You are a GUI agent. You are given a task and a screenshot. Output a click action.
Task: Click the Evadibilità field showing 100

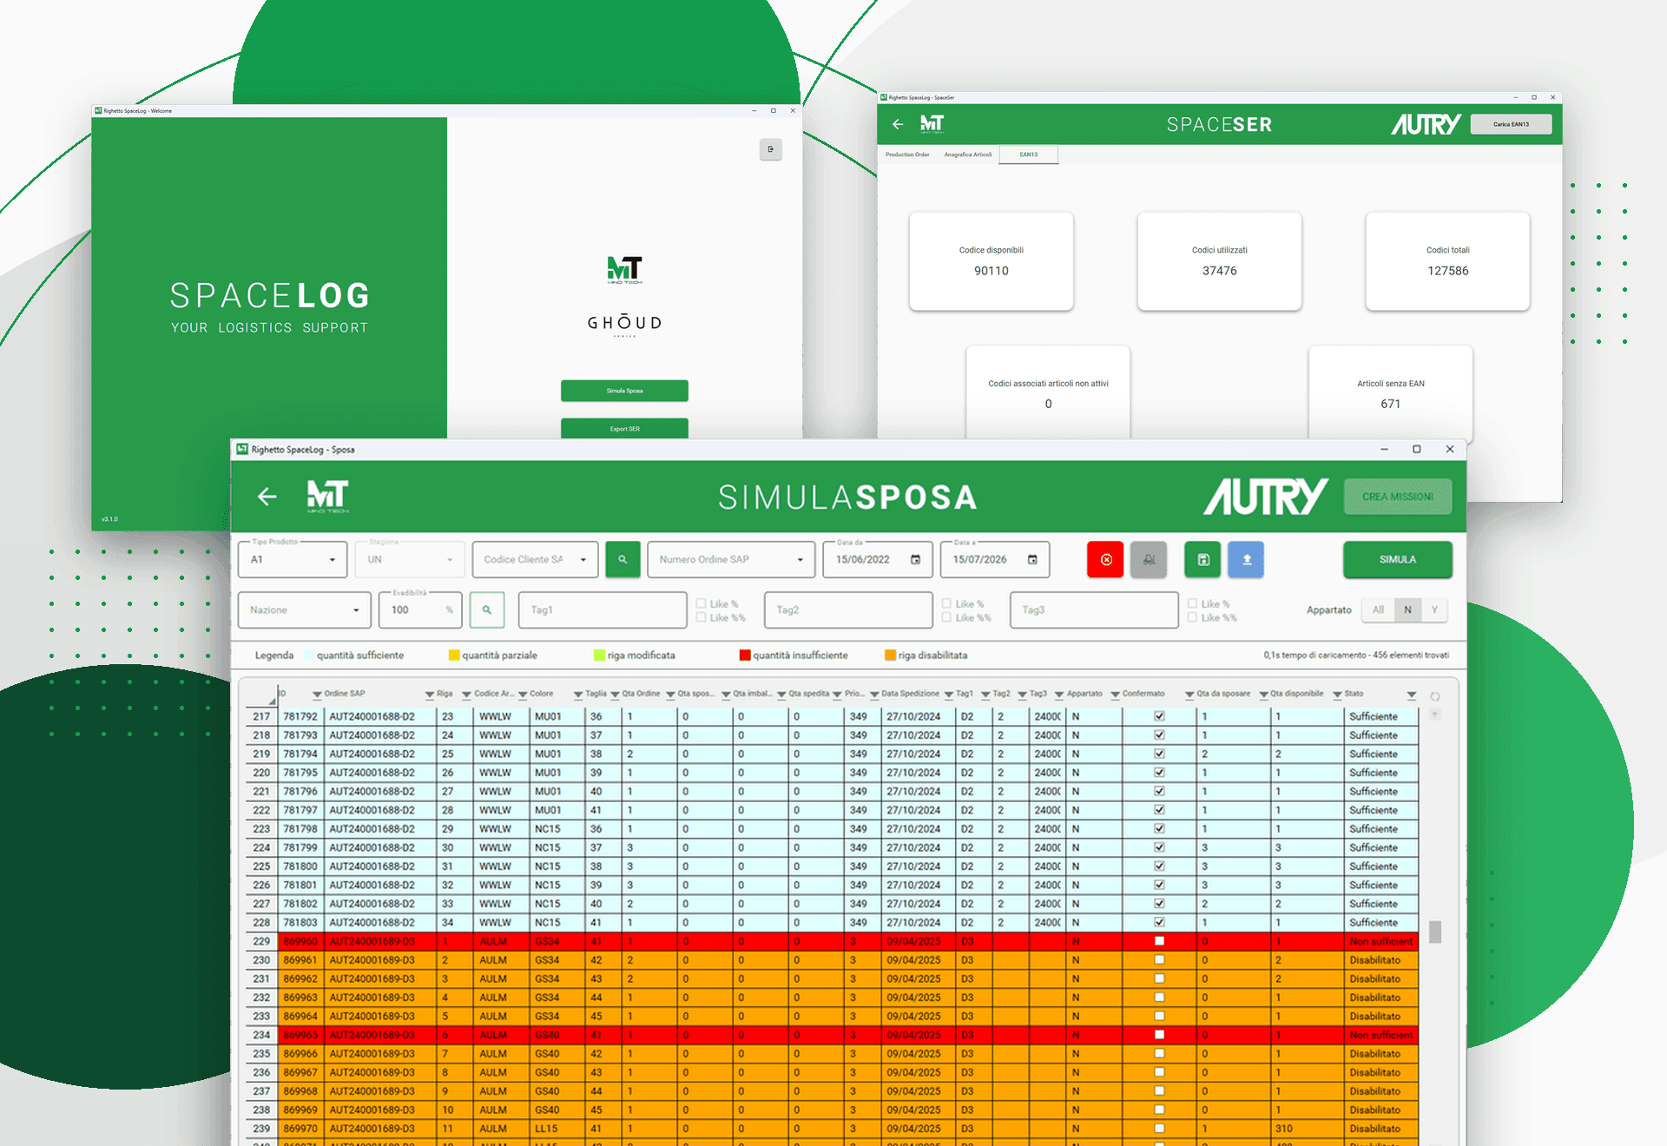pos(420,610)
